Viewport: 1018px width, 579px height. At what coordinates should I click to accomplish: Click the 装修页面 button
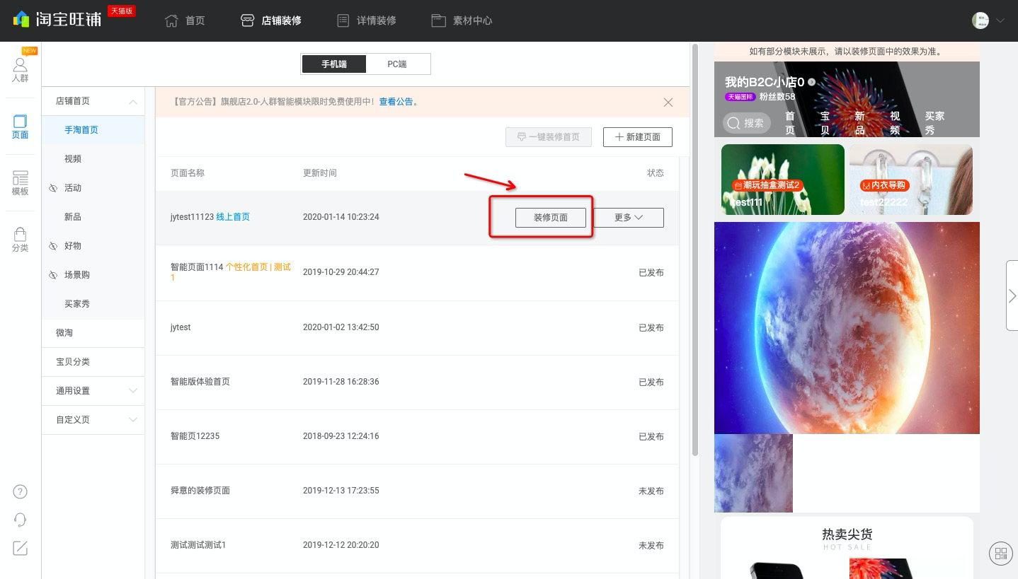pyautogui.click(x=551, y=217)
